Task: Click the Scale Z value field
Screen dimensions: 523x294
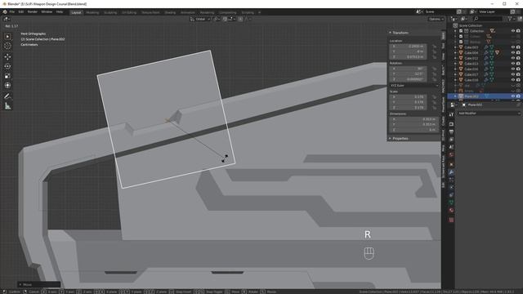Action: pos(408,108)
